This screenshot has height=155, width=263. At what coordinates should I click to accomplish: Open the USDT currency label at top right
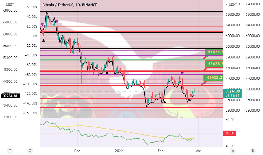tap(233, 5)
